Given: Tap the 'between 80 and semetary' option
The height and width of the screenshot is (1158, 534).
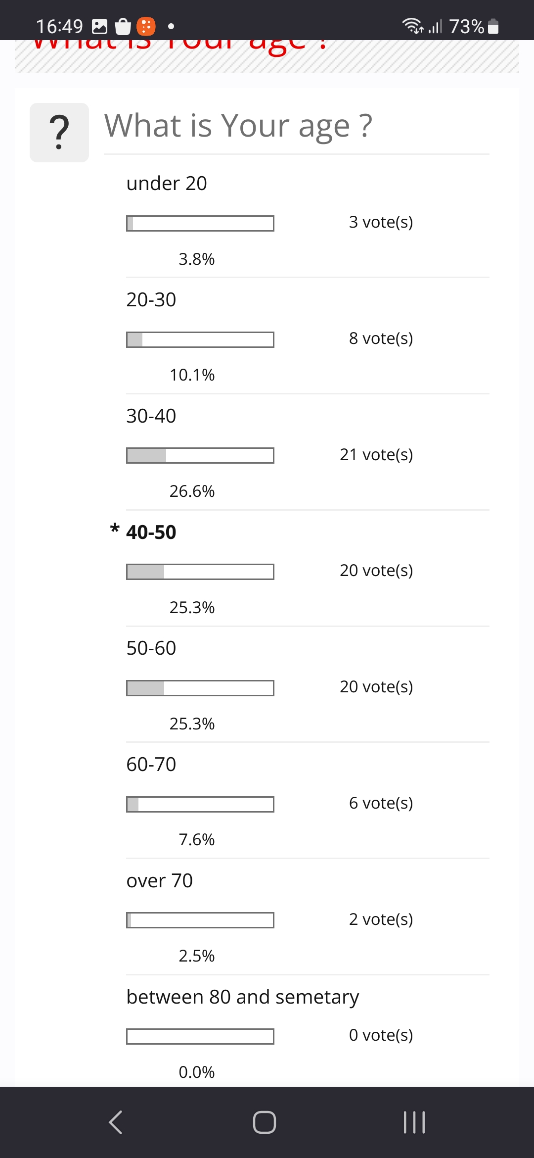Looking at the screenshot, I should (242, 997).
